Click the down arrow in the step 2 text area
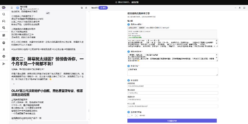 [216, 58]
